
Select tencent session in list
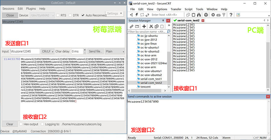pyautogui.click(x=145, y=87)
